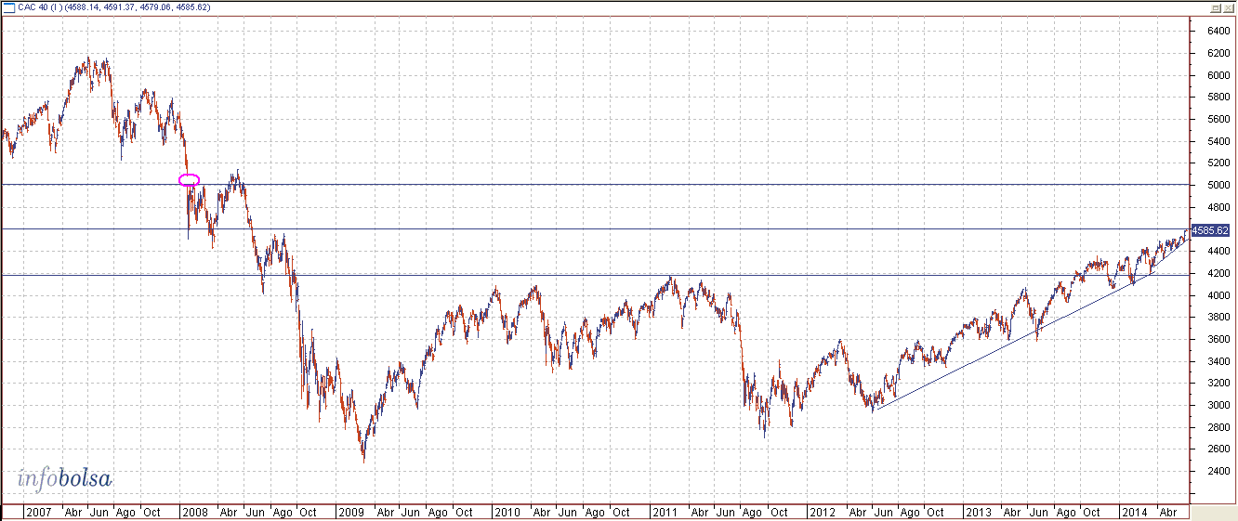Image resolution: width=1238 pixels, height=521 pixels.
Task: Click the 5200 price axis label
Action: (x=1218, y=163)
